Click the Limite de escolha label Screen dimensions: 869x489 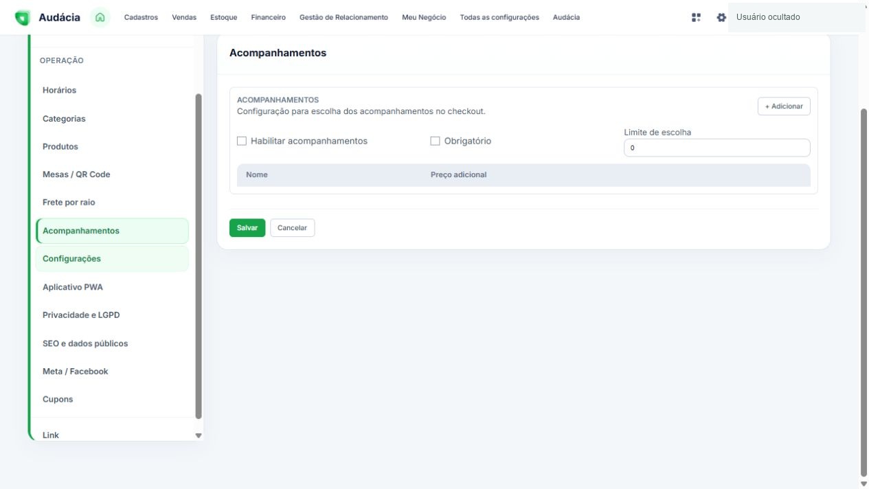(x=657, y=133)
